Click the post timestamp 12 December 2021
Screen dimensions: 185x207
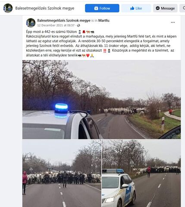coord(56,25)
